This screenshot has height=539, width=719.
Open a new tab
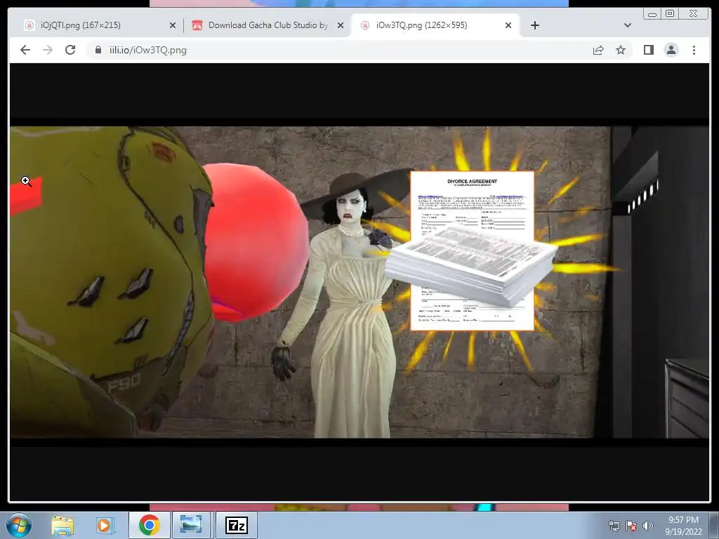(534, 25)
